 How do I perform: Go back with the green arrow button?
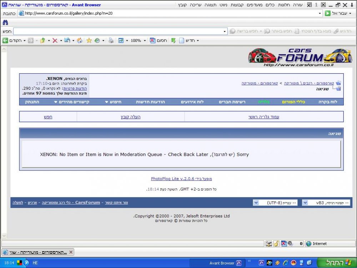point(5,41)
